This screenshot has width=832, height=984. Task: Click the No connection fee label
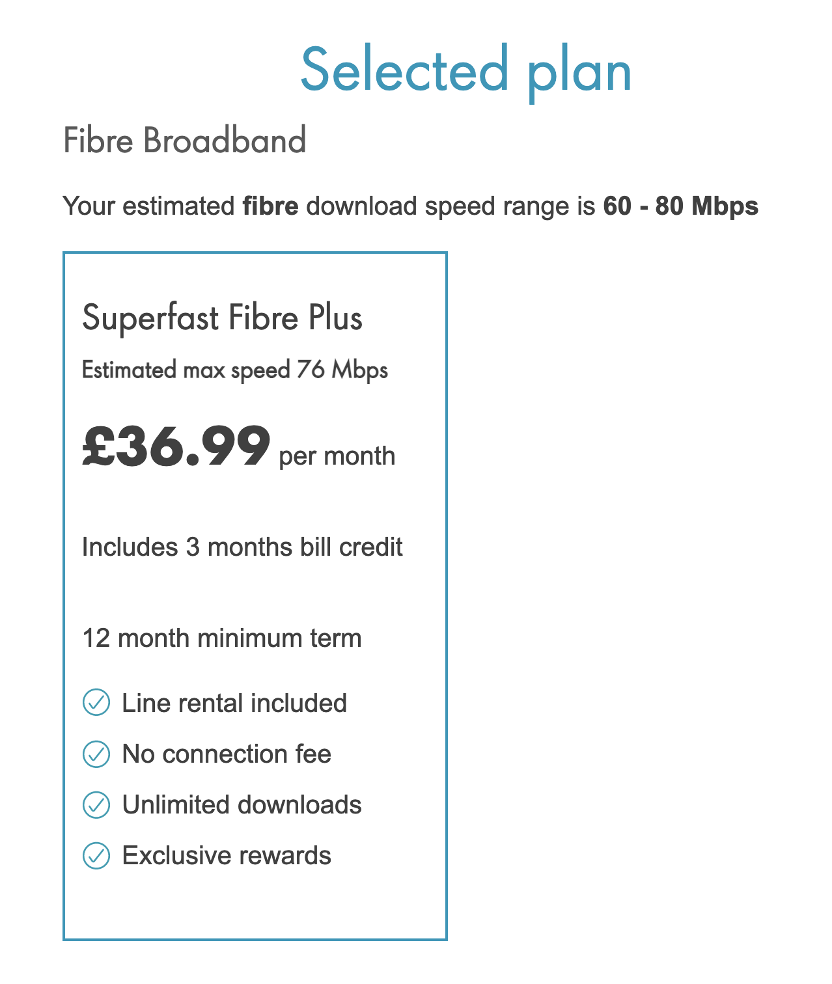pyautogui.click(x=227, y=754)
